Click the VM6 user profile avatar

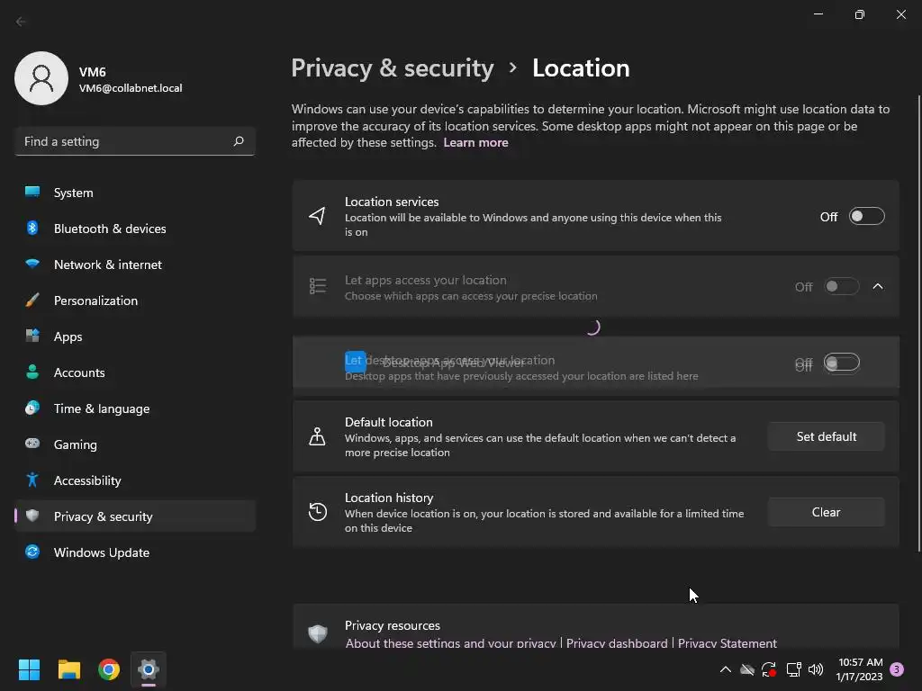pyautogui.click(x=41, y=78)
